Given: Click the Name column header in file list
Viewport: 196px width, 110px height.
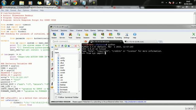Looking at the screenshot, I should coord(66,53).
